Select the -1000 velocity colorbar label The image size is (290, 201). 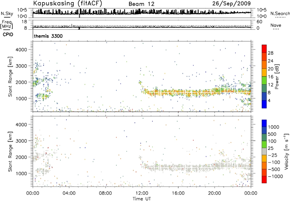pyautogui.click(x=275, y=176)
